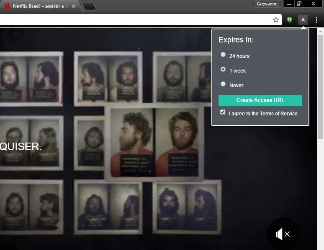Viewport: 324px width, 250px height.
Task: Click Create Access URL button
Action: point(260,100)
